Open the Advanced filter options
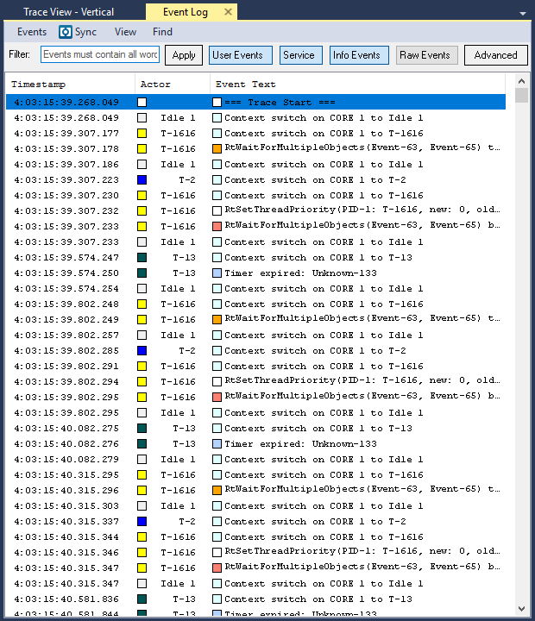Viewport: 535px width, 621px height. [x=495, y=55]
